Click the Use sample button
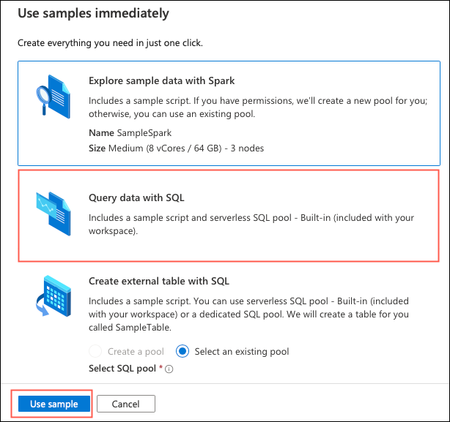This screenshot has height=422, width=450. coord(54,404)
